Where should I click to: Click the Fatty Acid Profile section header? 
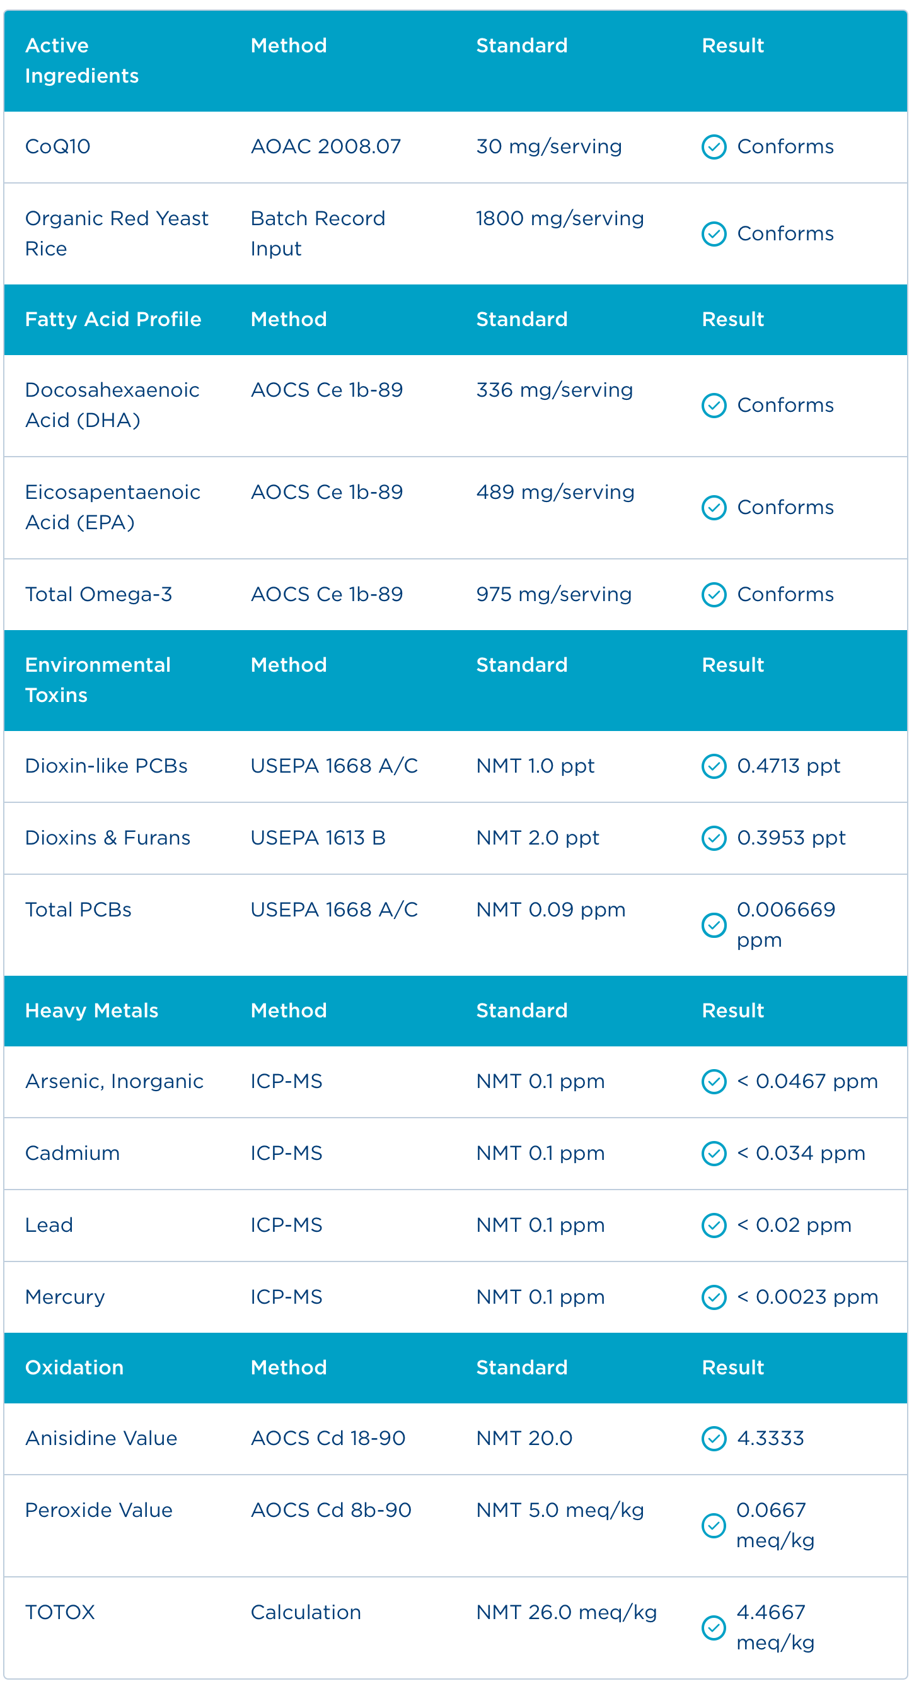(x=113, y=320)
